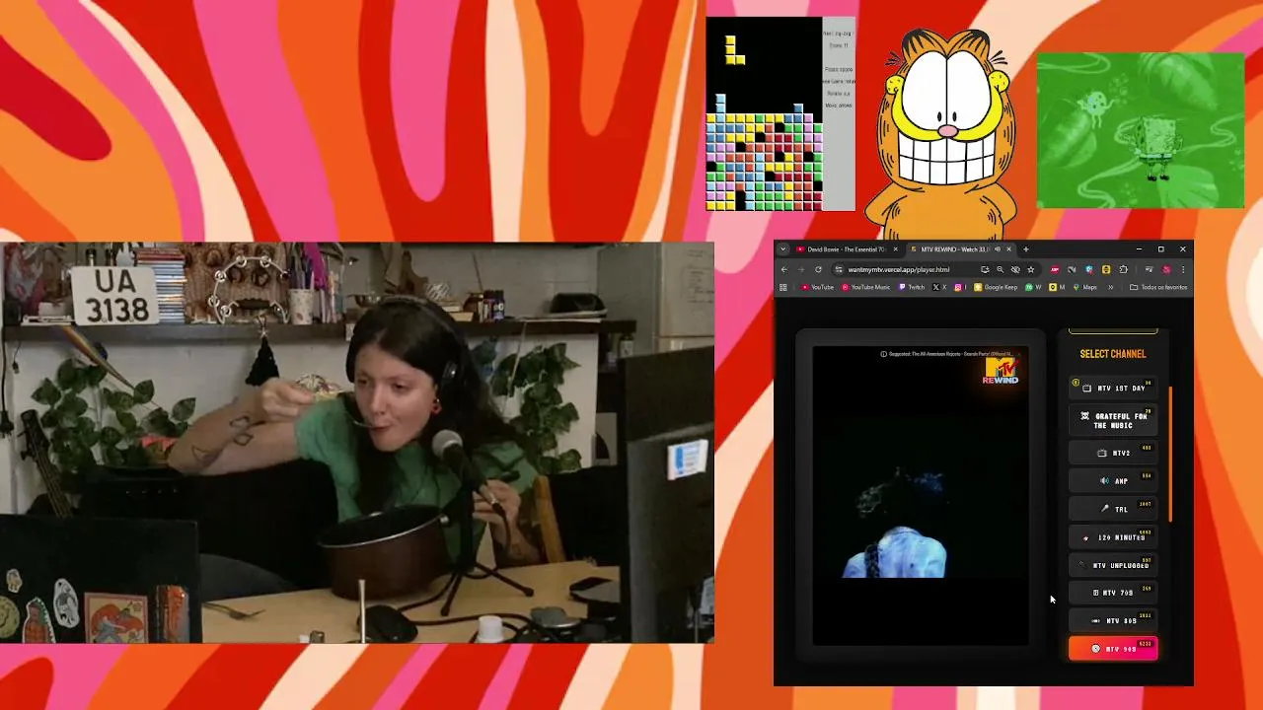Open the yellow extension icon in toolbar
Screen dimensions: 1263x710
[1106, 269]
